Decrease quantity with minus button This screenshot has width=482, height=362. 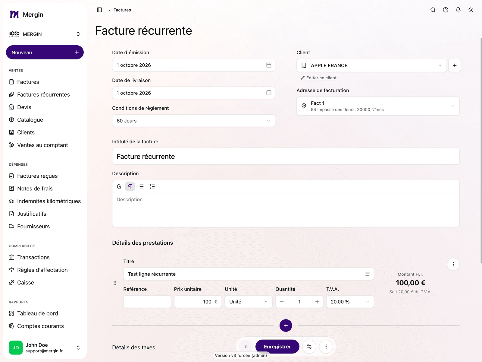tap(282, 302)
